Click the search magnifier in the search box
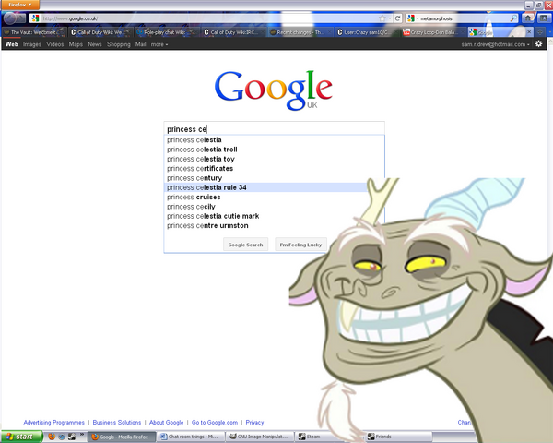 (514, 18)
